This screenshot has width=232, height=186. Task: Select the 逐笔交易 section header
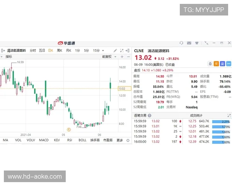tap(140, 115)
